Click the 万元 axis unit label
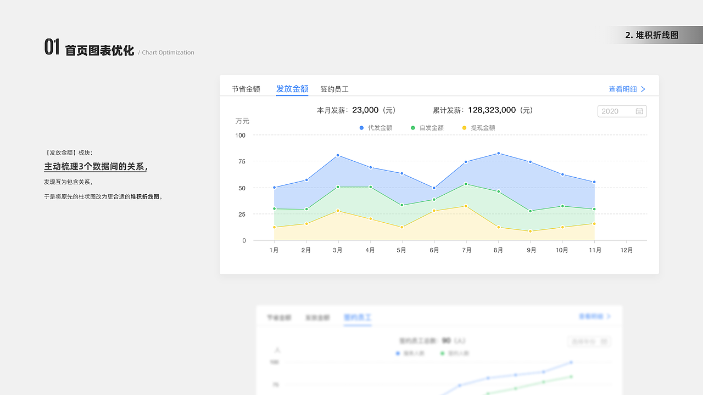Viewport: 703px width, 395px height. point(242,121)
